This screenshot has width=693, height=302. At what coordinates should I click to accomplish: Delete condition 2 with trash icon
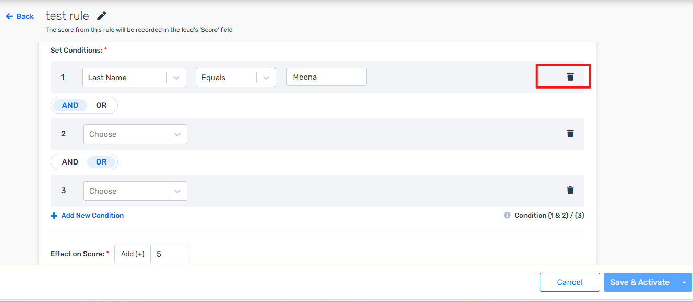tap(570, 134)
